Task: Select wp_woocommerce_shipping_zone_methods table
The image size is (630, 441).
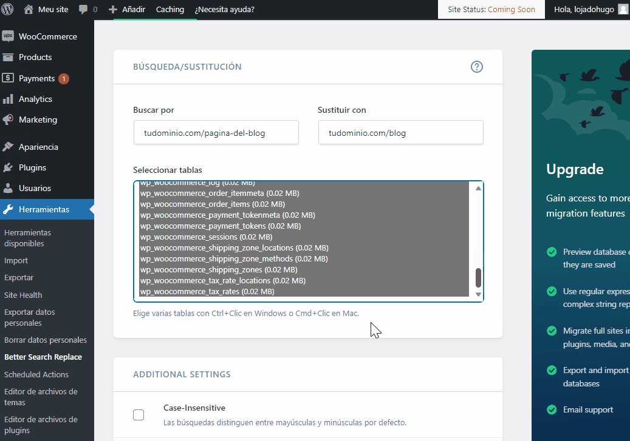Action: click(304, 259)
